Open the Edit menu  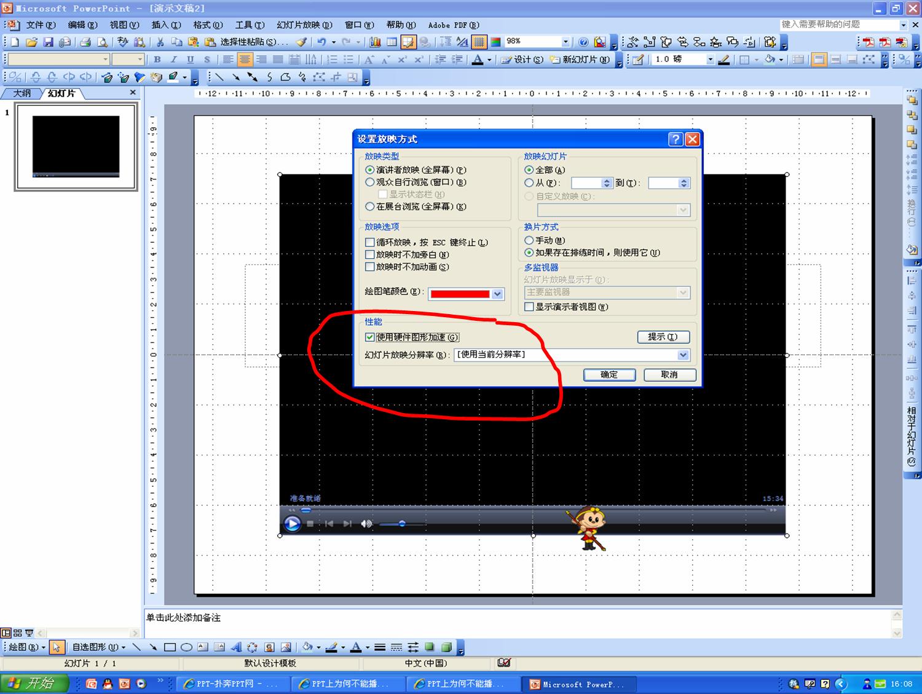(x=82, y=25)
